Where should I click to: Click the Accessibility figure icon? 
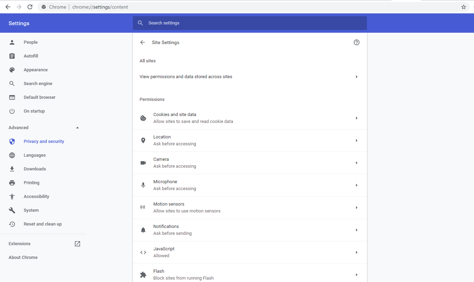click(x=12, y=197)
